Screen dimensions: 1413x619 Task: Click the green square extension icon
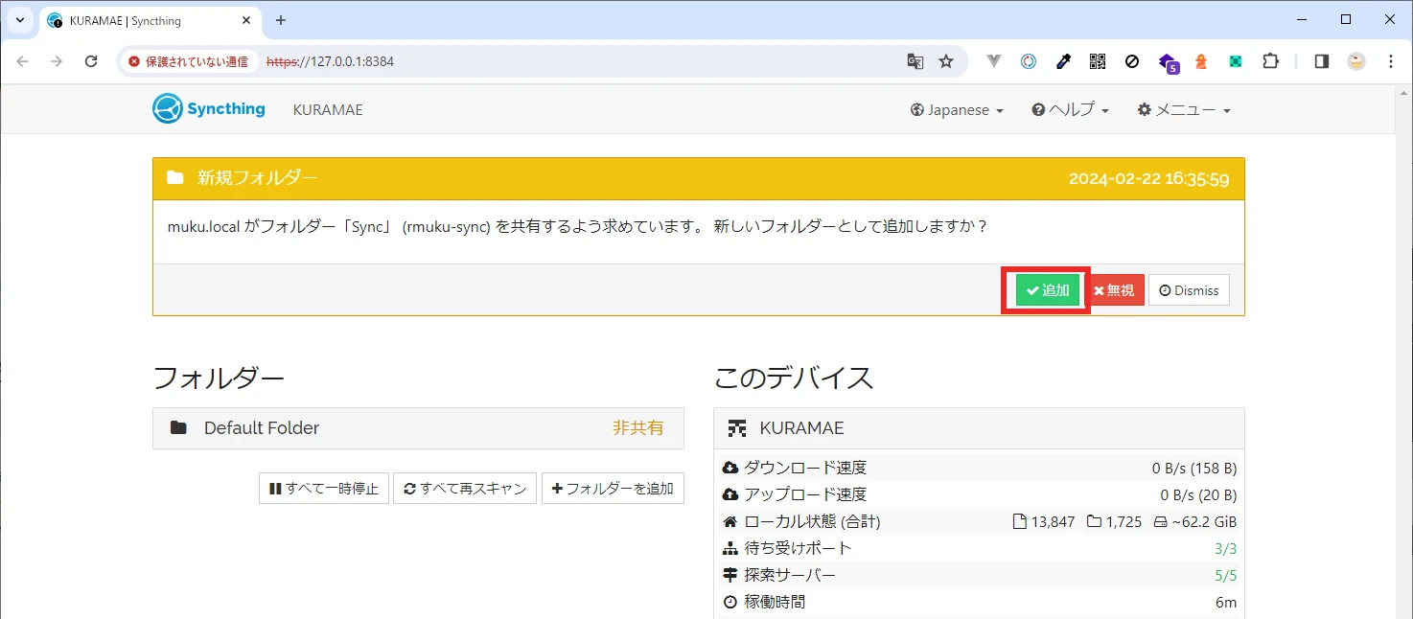1236,61
